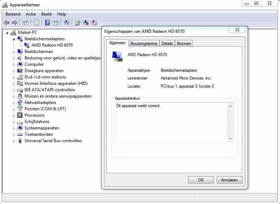Scan for hardware changes toolbar icon
This screenshot has width=280, height=204.
(66, 23)
